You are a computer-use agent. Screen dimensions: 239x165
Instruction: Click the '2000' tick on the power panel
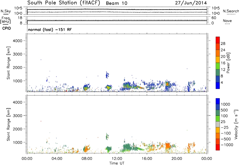18,67
